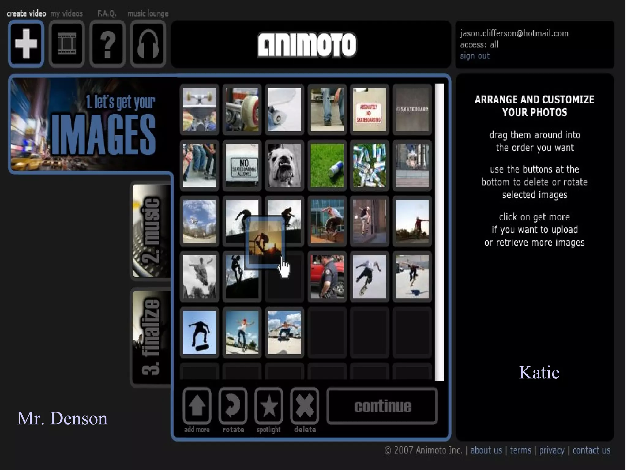Open the terms footer link
Screen dimensions: 627x470
pos(520,450)
